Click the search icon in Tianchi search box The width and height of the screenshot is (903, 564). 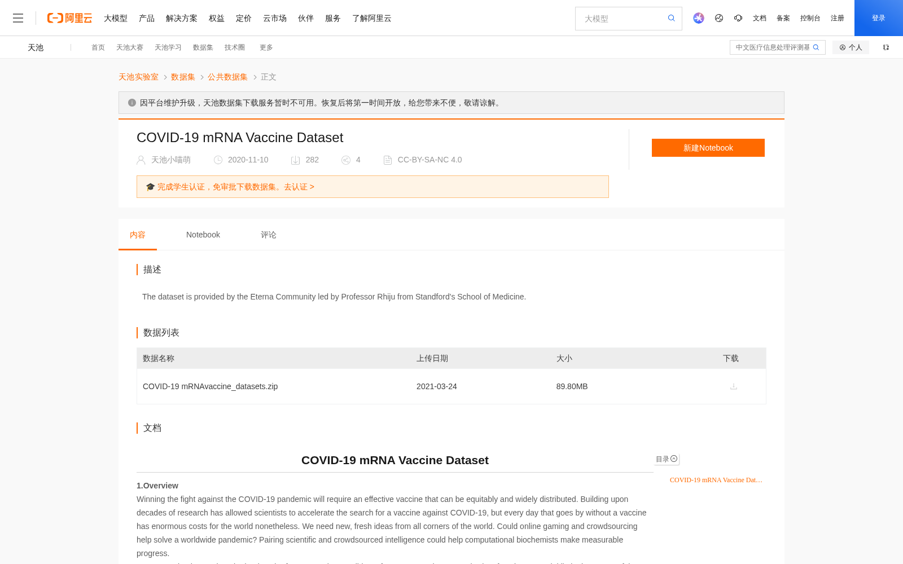pyautogui.click(x=816, y=47)
